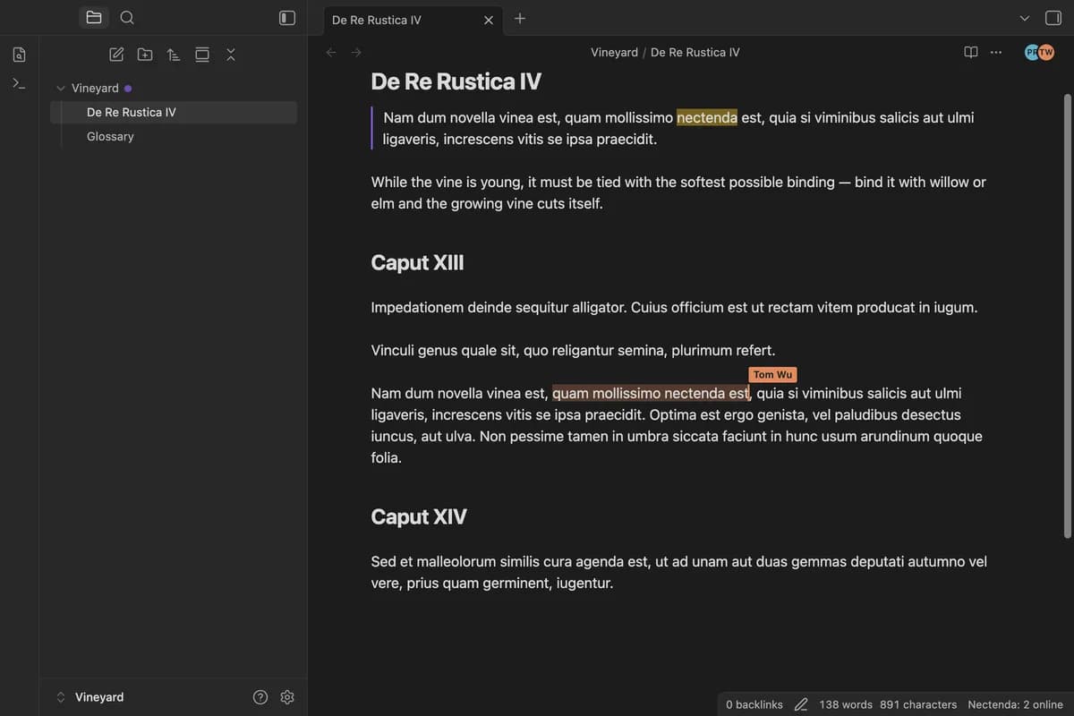This screenshot has width=1074, height=716.
Task: Change file sort order icon
Action: click(174, 55)
